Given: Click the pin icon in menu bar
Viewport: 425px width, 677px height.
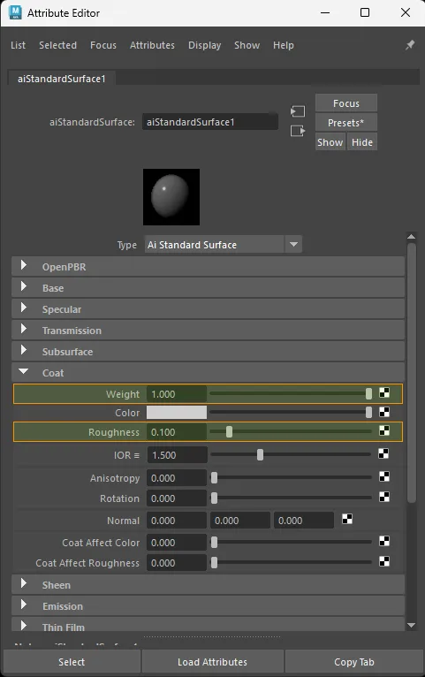Looking at the screenshot, I should (409, 45).
